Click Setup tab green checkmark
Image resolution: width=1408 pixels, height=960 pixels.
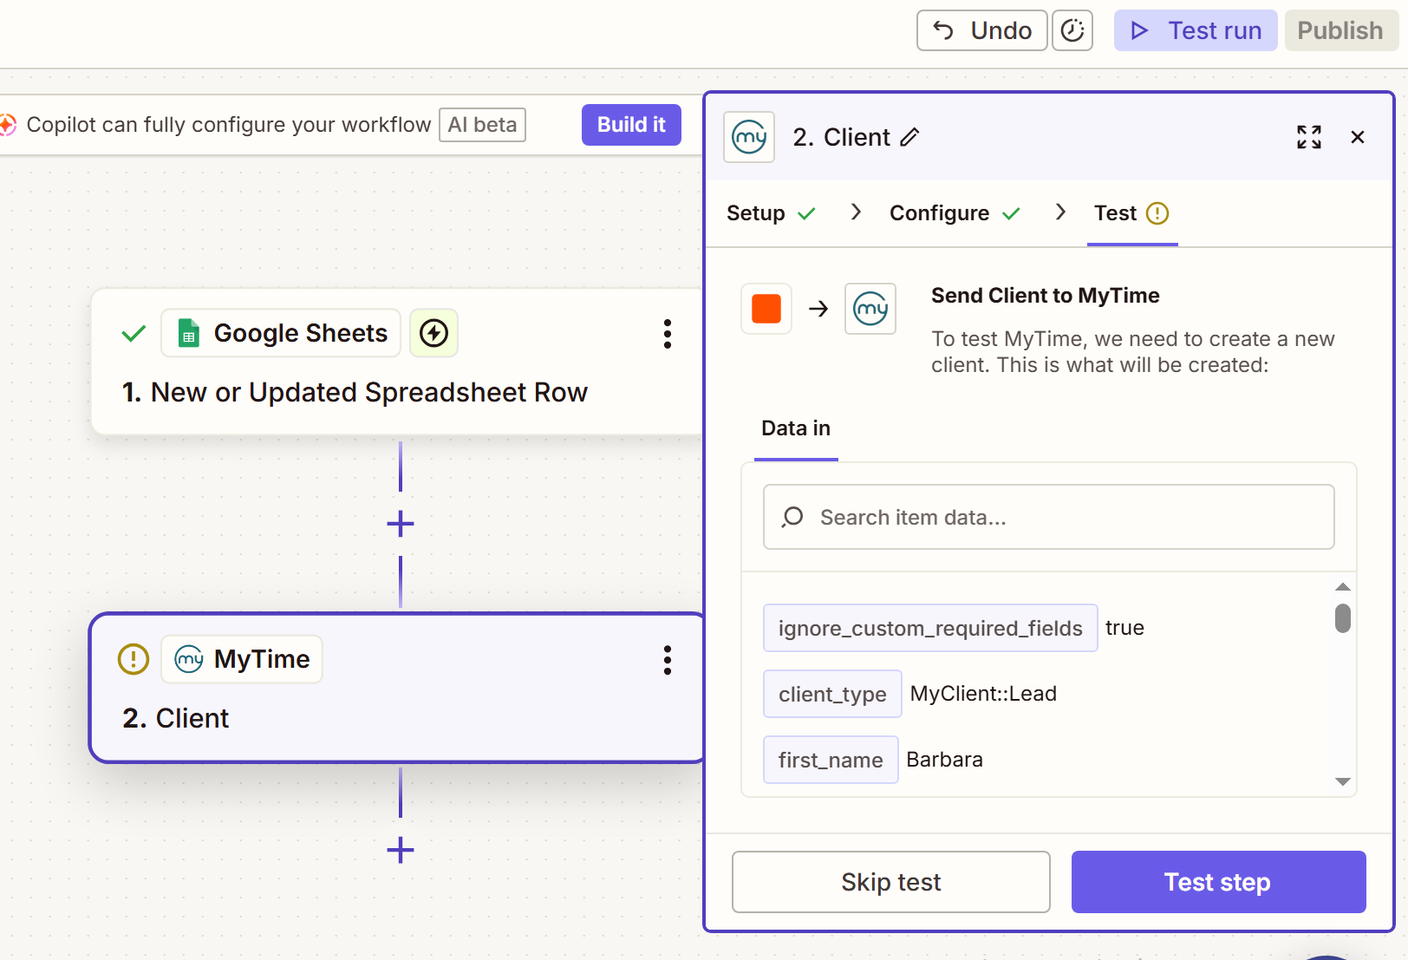(806, 213)
